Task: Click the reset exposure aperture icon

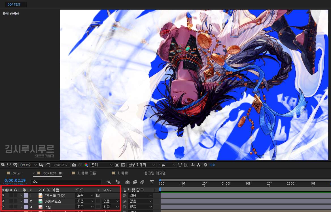Action: click(x=205, y=165)
